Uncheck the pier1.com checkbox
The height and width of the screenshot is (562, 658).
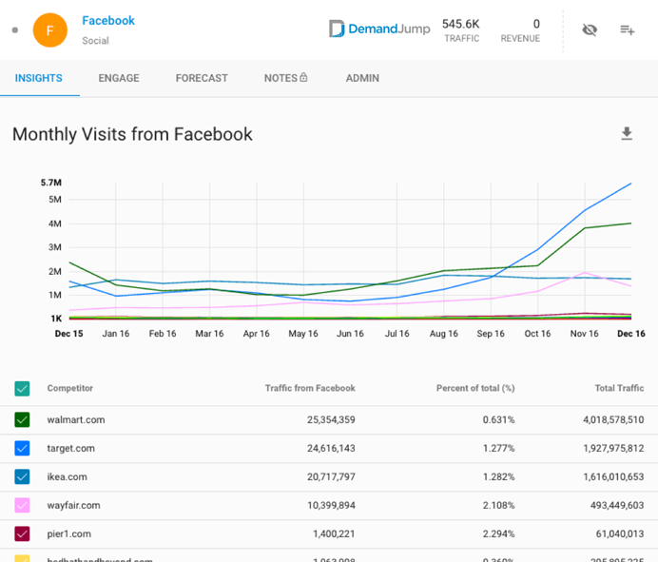pos(22,533)
